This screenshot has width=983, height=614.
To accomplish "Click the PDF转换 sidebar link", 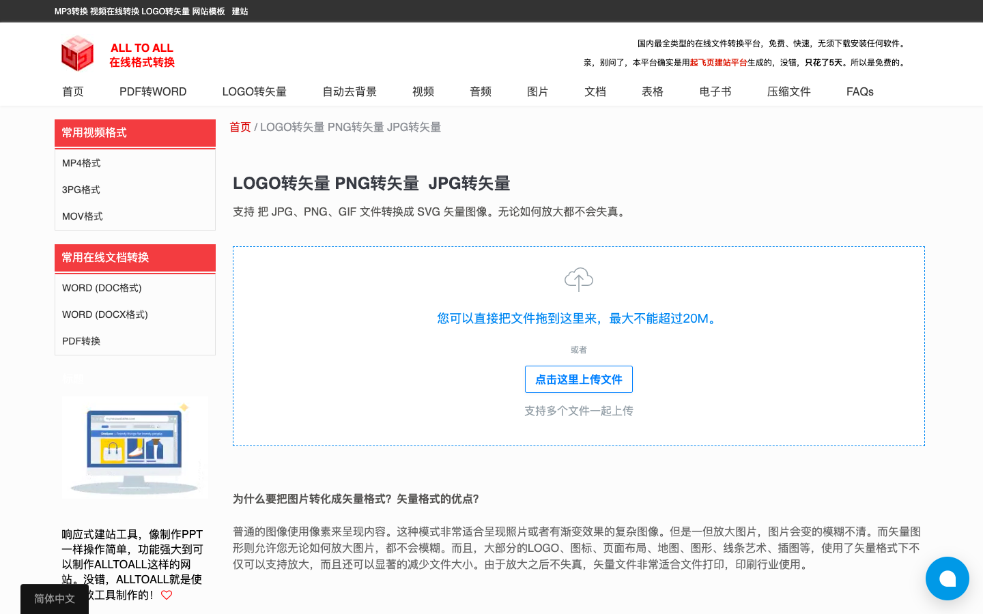I will (x=81, y=341).
